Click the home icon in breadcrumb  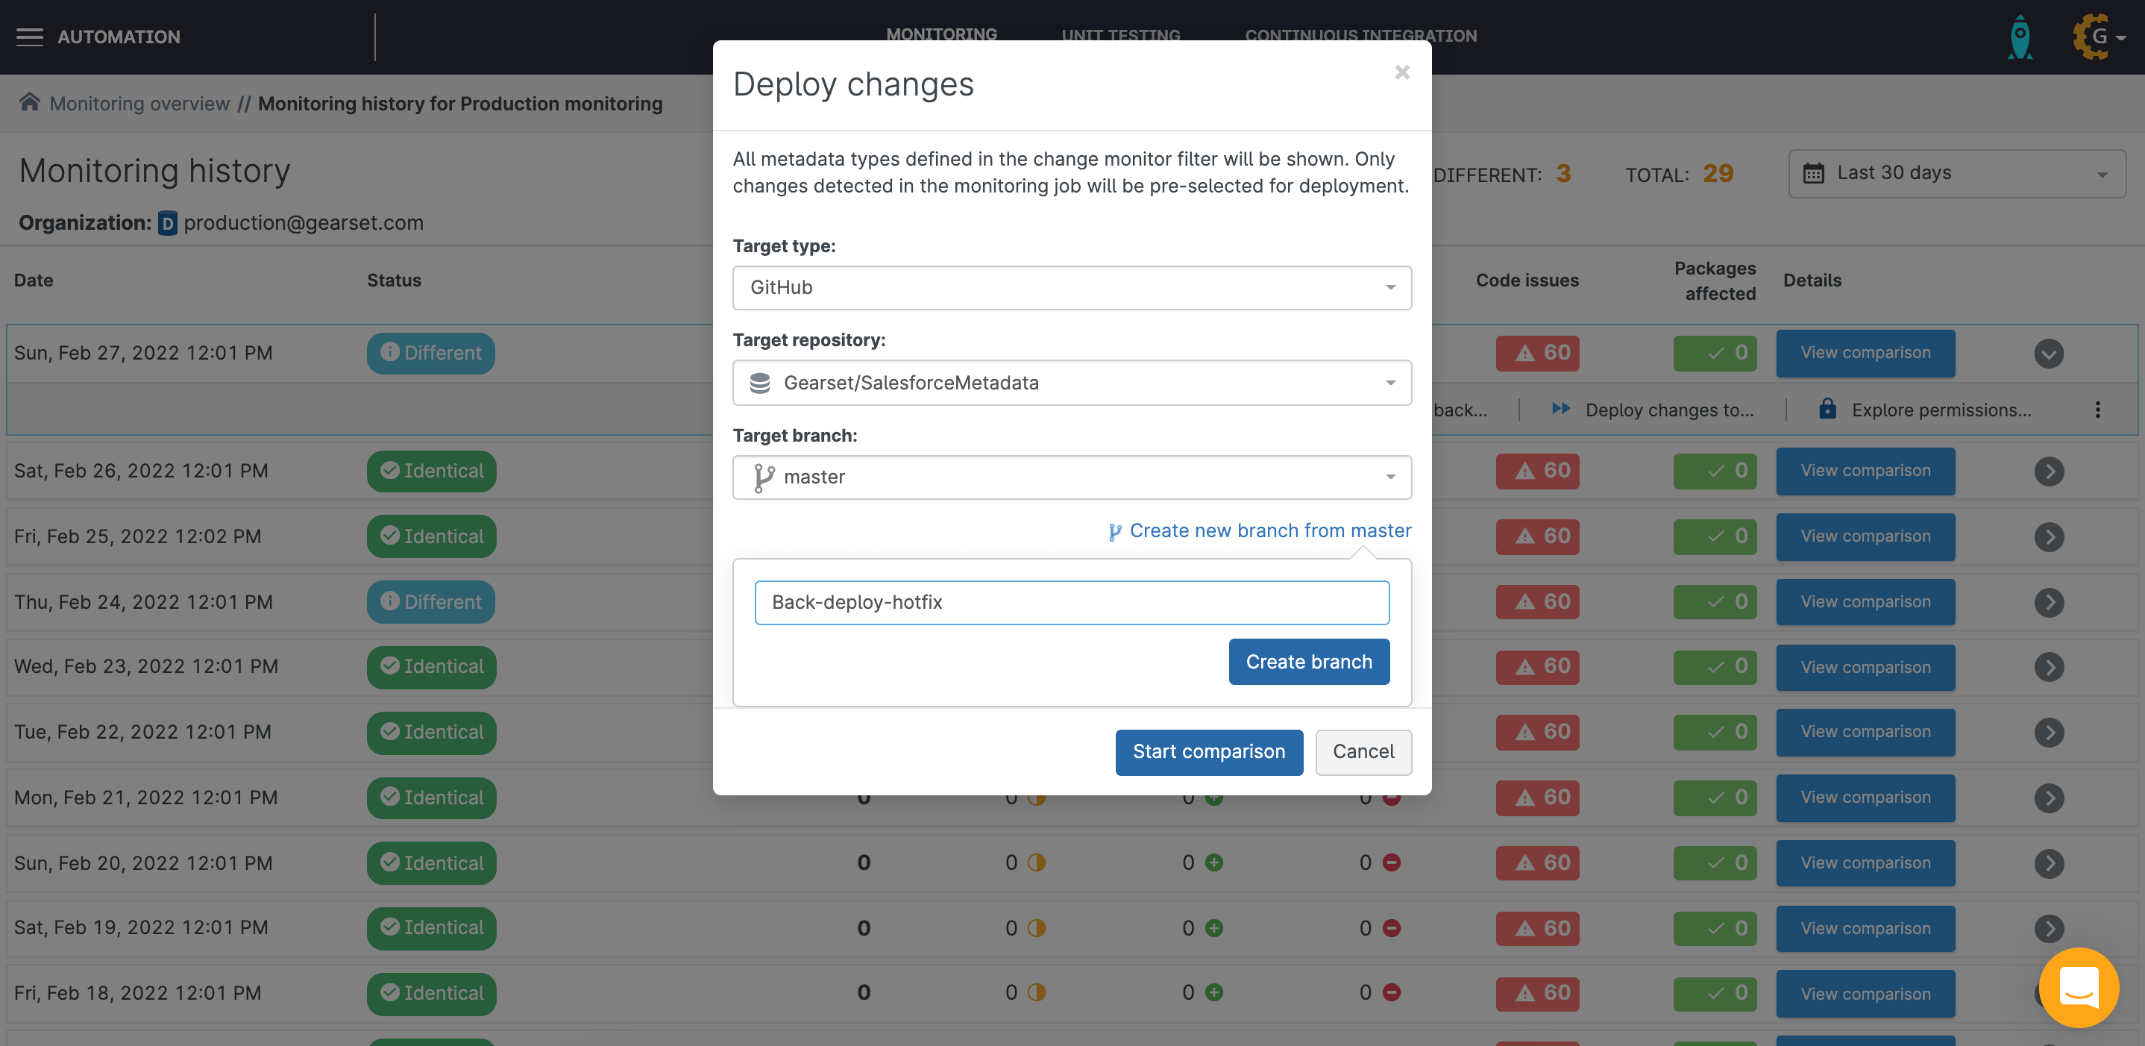30,102
